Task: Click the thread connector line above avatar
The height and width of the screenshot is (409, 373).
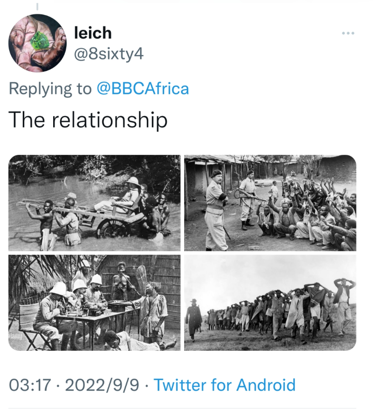Action: [x=37, y=6]
